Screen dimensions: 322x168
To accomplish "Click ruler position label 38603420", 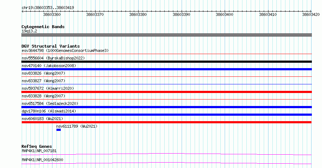I will tap(311, 14).
